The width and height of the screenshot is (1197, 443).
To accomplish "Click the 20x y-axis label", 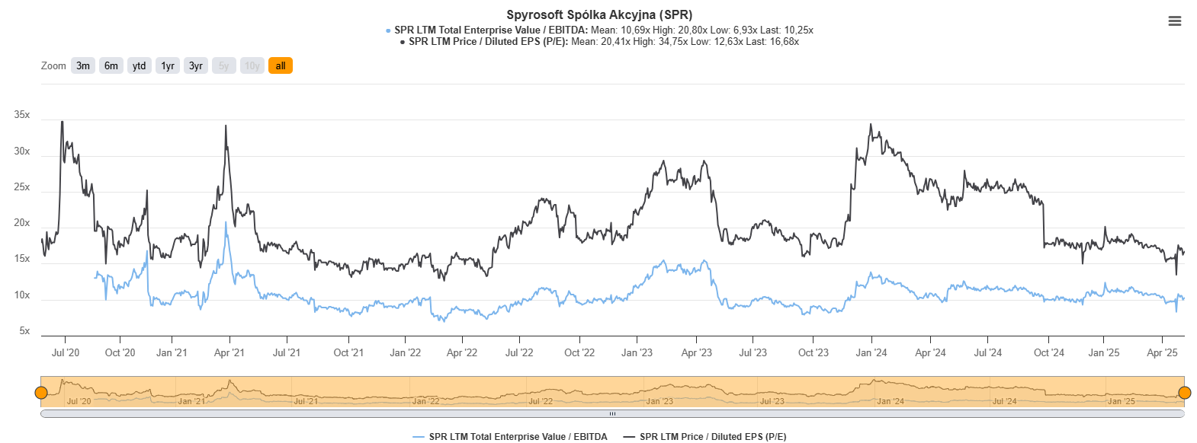I will click(22, 223).
